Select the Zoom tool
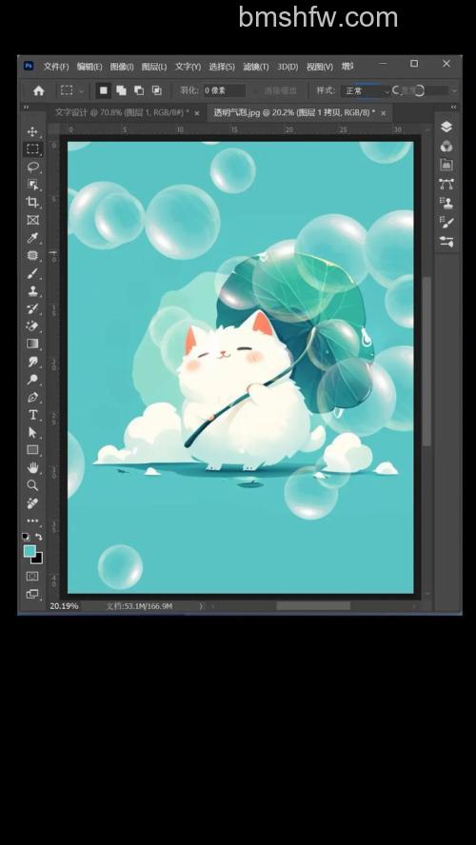 (32, 485)
